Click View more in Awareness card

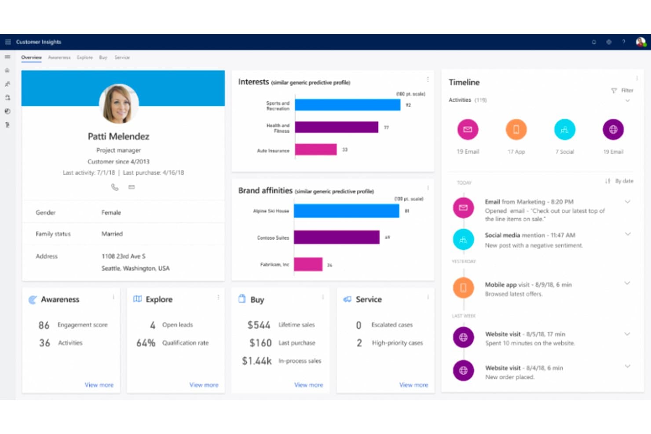99,385
